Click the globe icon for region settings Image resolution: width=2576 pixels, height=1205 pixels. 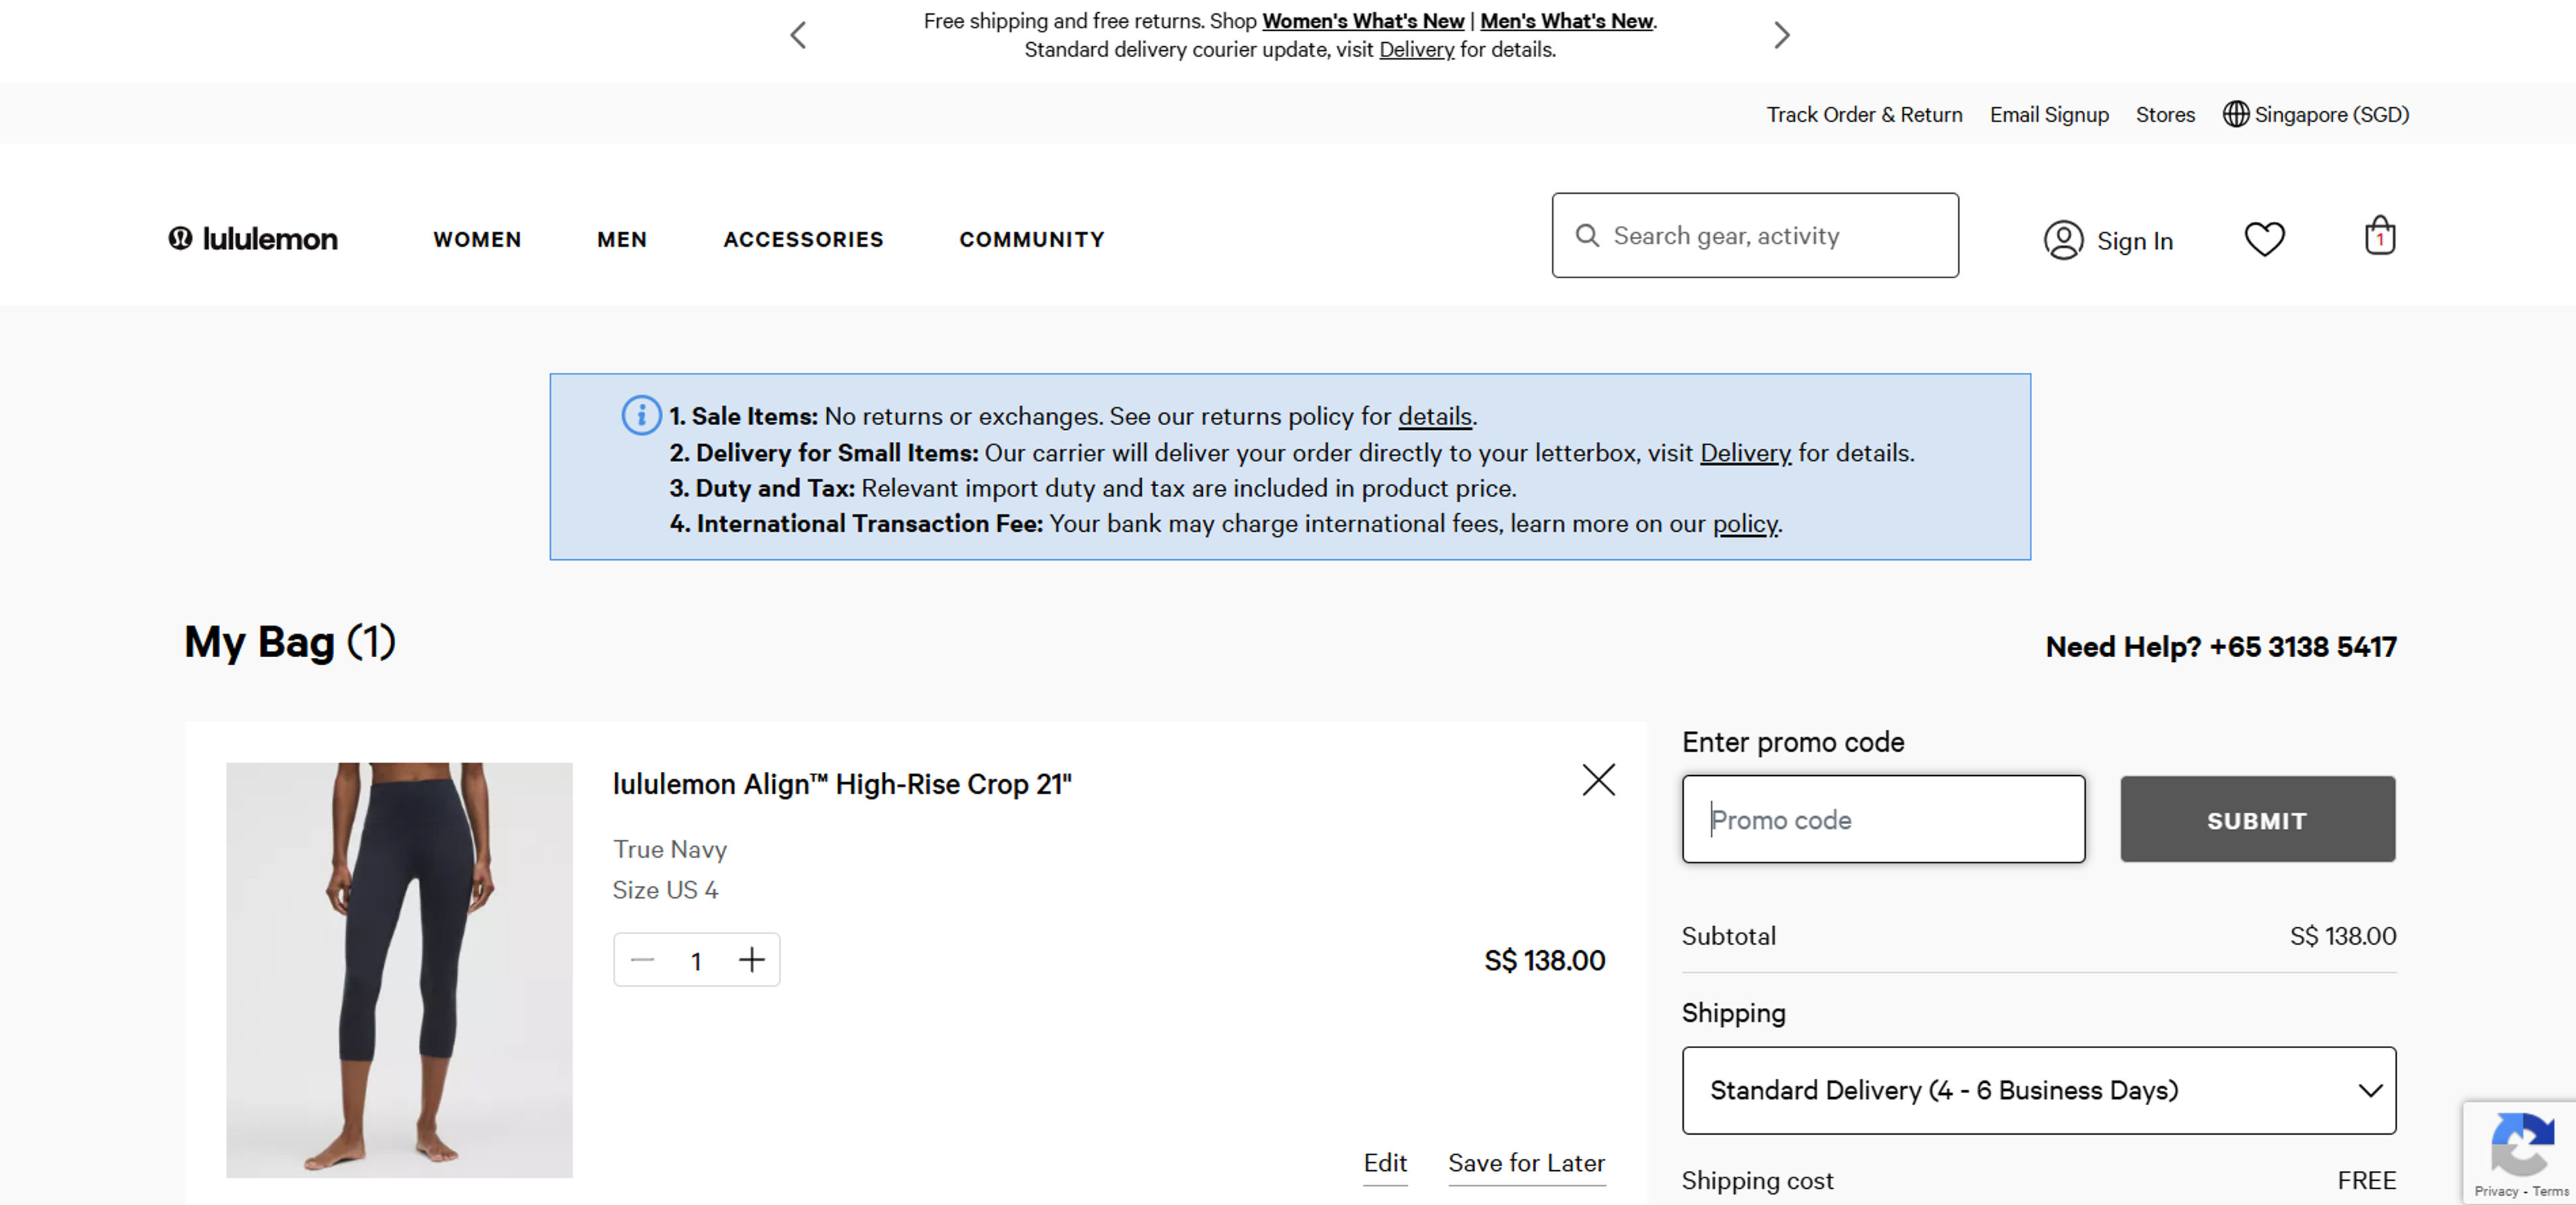click(x=2237, y=114)
